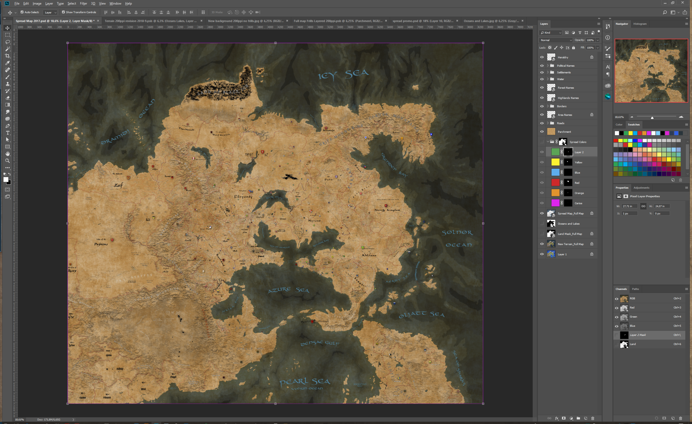
Task: Open the Kind filter dropdown
Action: coord(550,33)
